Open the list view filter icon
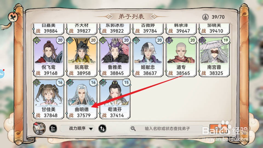 coord(53,129)
